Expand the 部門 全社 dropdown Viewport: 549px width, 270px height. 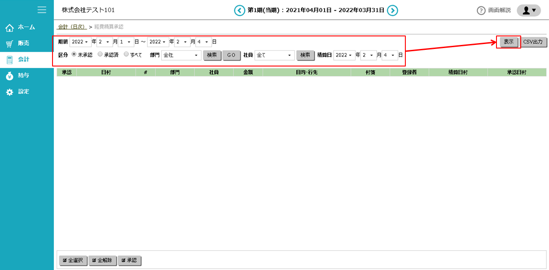pos(181,55)
